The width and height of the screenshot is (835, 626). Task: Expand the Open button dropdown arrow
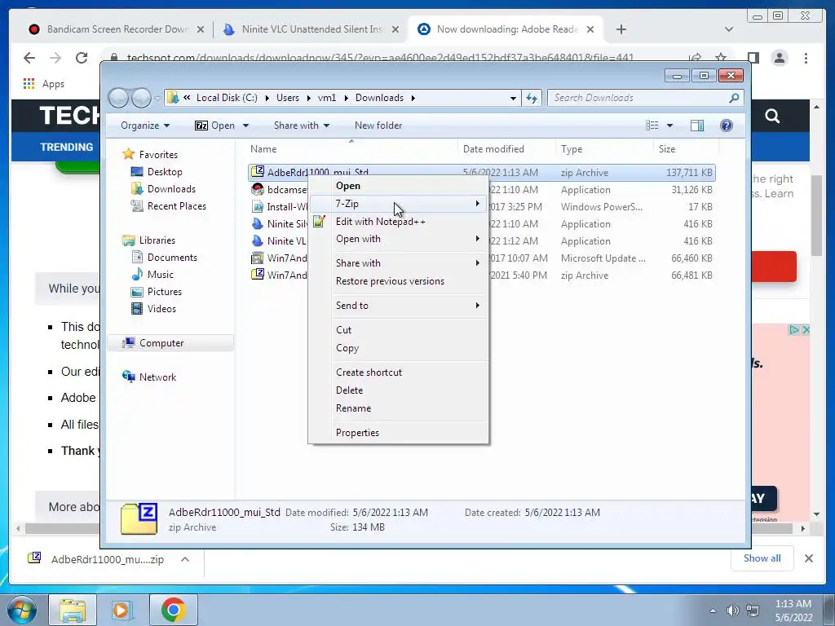pos(245,126)
